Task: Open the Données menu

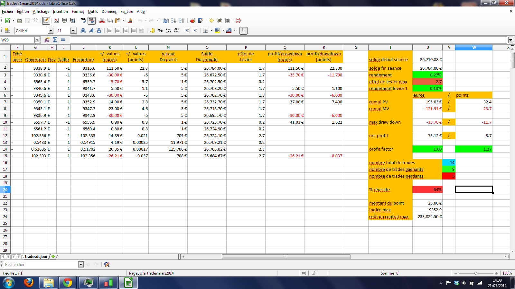Action: click(109, 12)
